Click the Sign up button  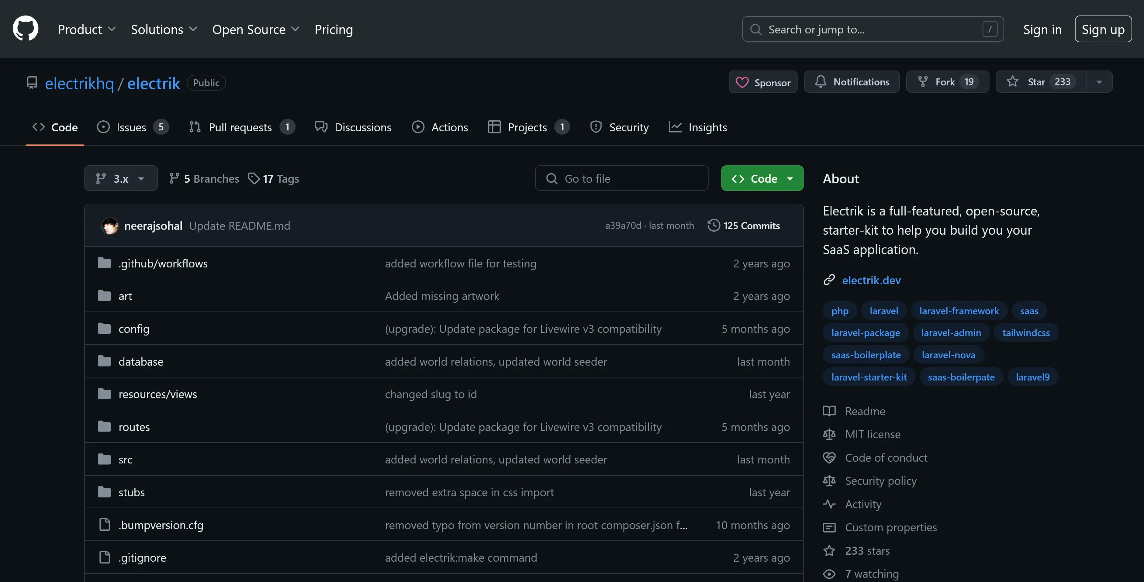pos(1103,29)
